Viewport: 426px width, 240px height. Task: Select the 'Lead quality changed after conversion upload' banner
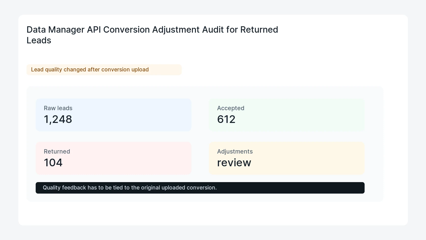[104, 70]
